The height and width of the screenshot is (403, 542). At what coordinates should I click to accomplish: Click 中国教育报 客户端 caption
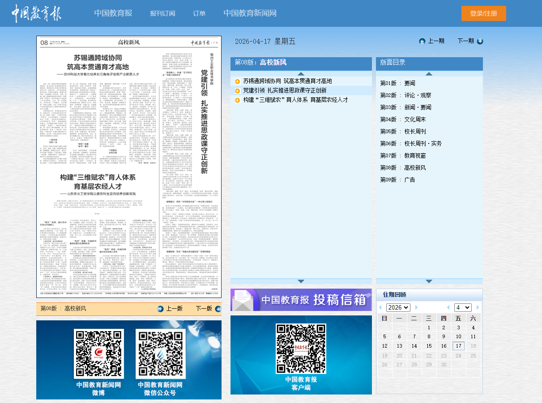coord(301,383)
